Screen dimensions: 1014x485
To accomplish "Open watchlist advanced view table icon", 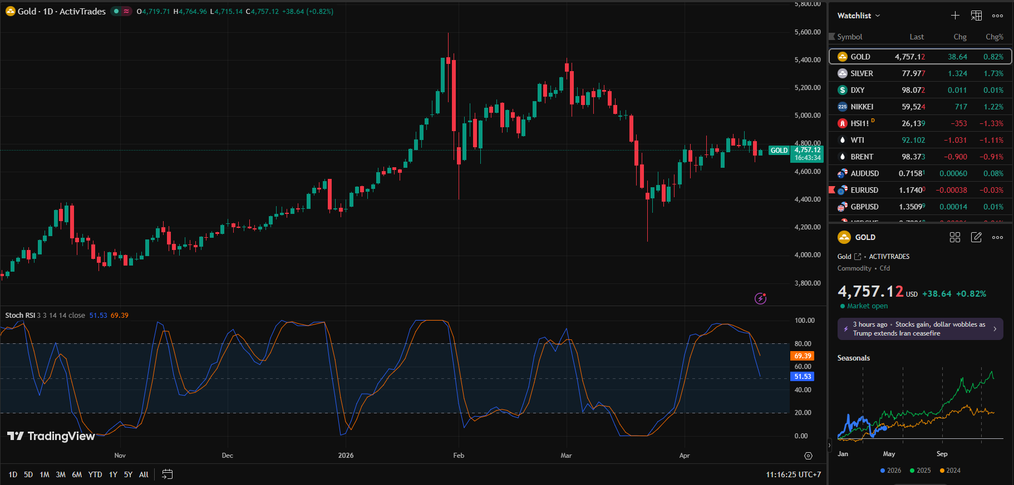I will [x=976, y=16].
